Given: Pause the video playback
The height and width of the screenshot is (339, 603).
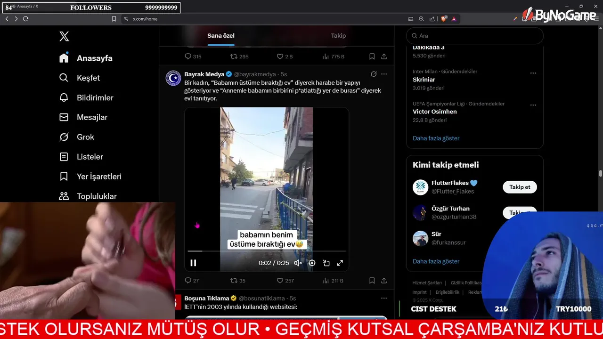Looking at the screenshot, I should point(193,263).
